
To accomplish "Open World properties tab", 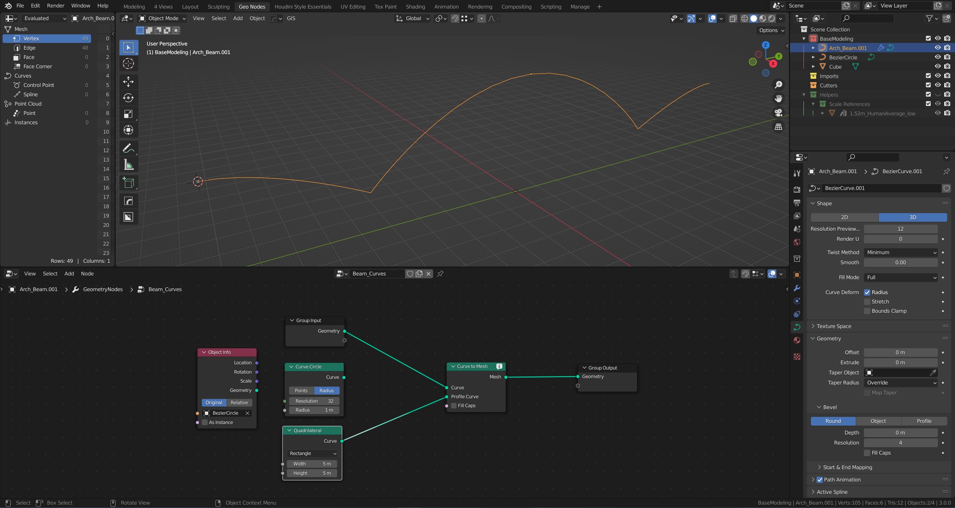I will click(797, 242).
